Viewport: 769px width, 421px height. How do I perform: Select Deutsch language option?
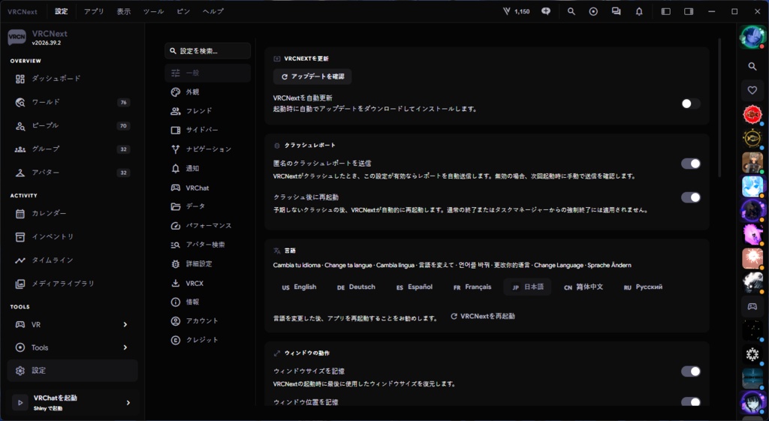point(356,287)
